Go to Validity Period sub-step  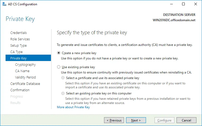(25, 77)
